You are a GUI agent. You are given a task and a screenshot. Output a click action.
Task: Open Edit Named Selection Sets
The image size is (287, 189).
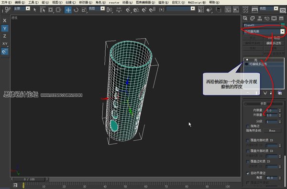coord(161,10)
